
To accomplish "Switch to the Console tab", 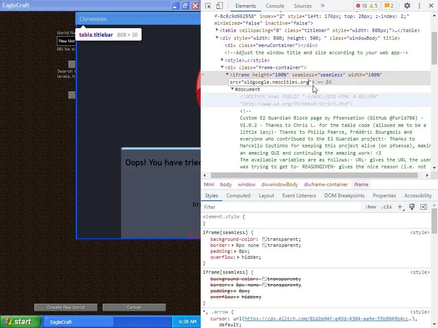I will pos(275,6).
